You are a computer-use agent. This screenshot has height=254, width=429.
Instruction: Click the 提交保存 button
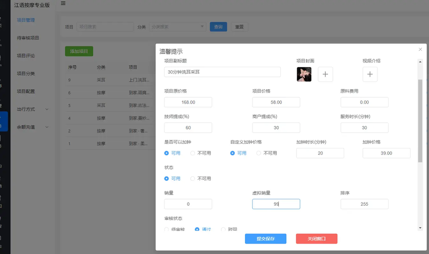[265, 239]
